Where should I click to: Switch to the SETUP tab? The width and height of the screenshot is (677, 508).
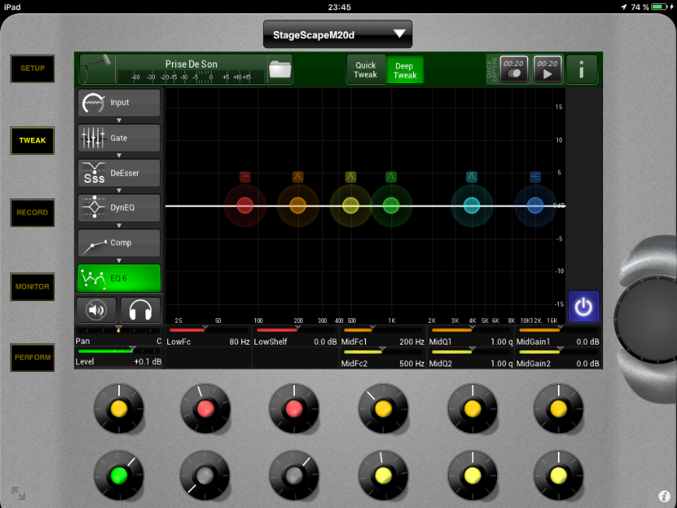tap(33, 68)
